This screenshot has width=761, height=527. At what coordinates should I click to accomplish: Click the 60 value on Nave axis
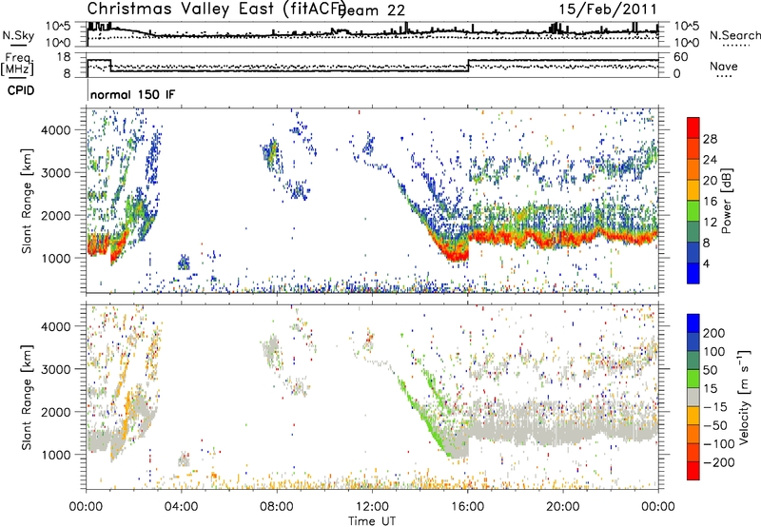click(x=681, y=57)
